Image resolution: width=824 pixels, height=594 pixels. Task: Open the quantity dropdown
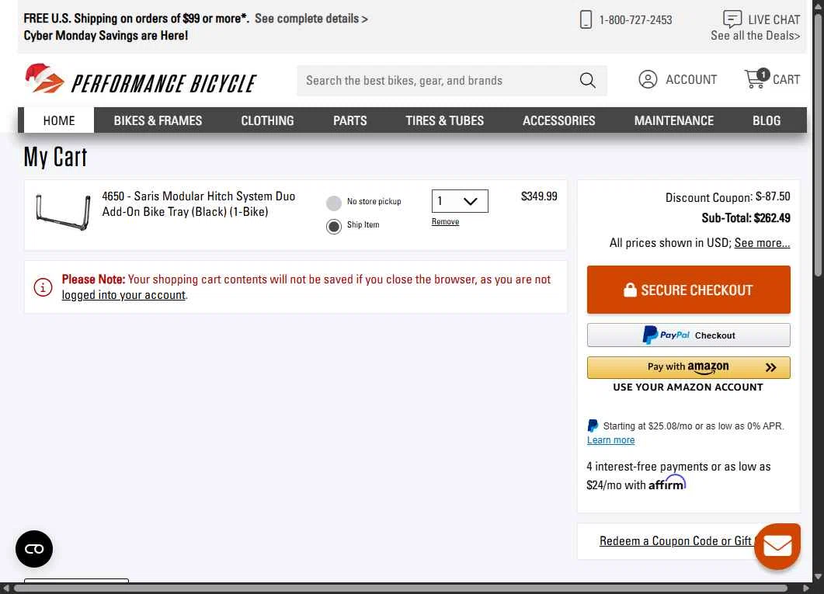click(460, 201)
